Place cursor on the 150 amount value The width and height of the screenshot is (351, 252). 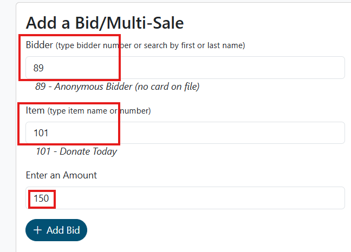[x=41, y=198]
